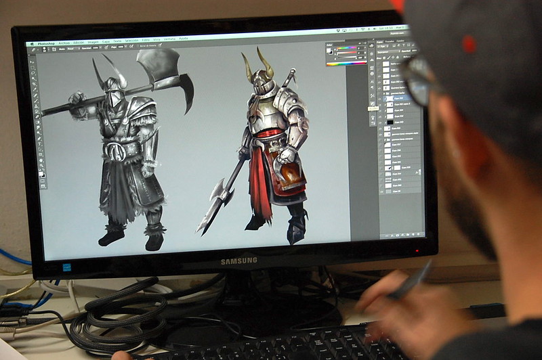Open the volume control in the menu bar
Screen dimensions: 542x360
coord(375,28)
